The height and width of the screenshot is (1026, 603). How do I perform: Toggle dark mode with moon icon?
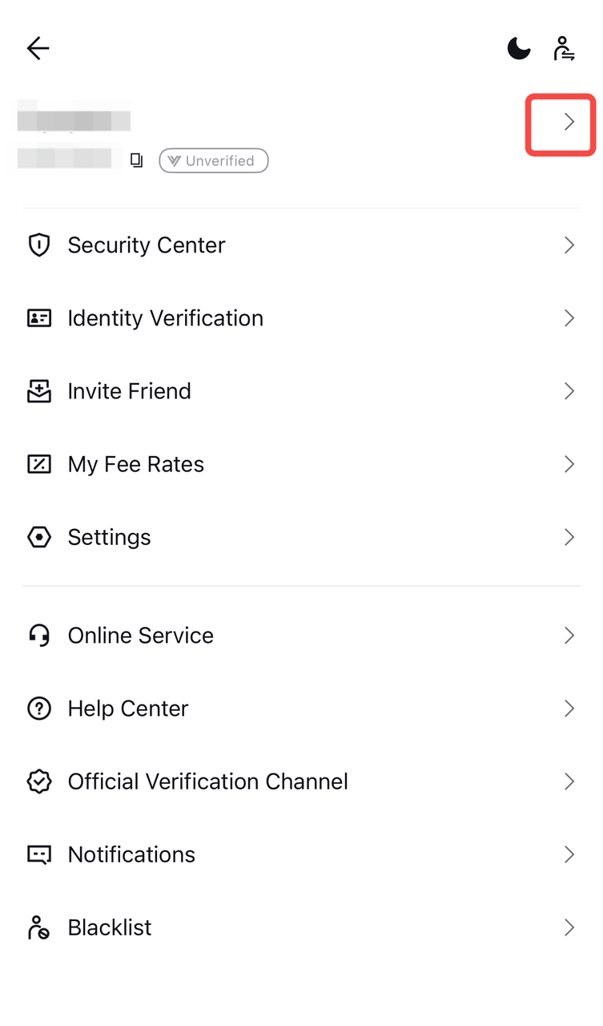[x=519, y=48]
